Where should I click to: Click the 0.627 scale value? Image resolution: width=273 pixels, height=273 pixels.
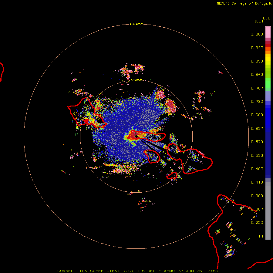[257, 129]
